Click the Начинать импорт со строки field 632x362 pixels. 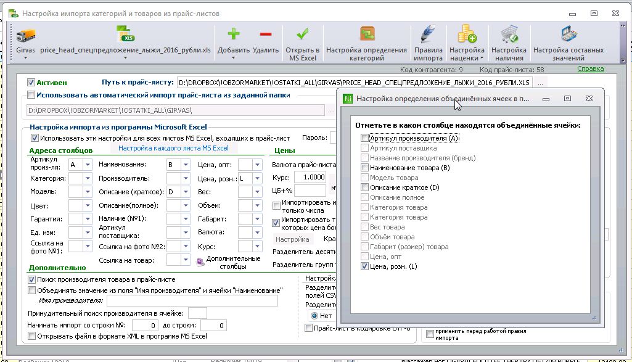145,326
